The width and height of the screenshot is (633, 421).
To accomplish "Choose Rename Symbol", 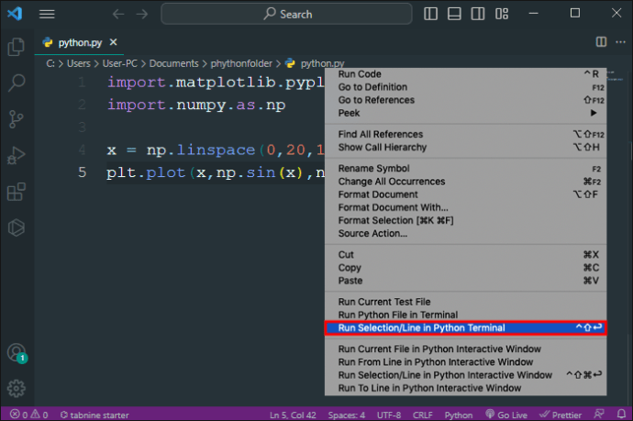I will (465, 169).
